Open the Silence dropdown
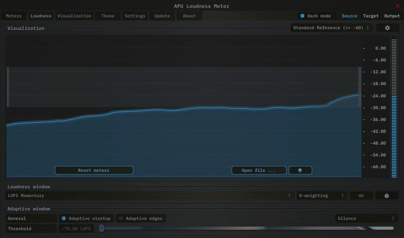Viewport: 404px width, 238px height. point(366,219)
